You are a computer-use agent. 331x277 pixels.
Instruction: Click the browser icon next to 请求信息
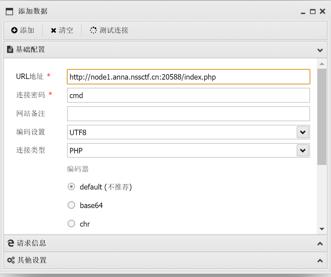click(11, 243)
